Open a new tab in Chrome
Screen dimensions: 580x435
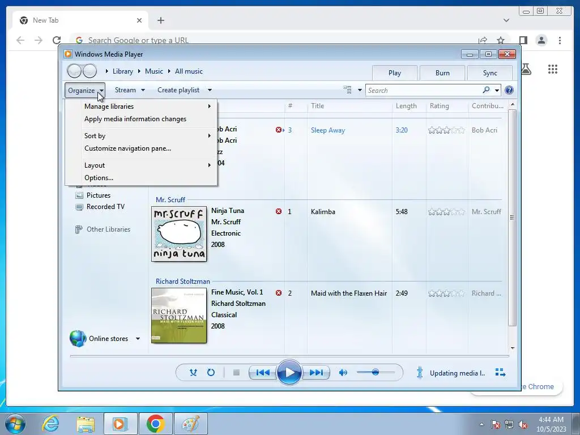click(x=160, y=20)
